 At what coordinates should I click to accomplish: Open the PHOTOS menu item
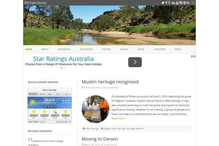(x=107, y=49)
